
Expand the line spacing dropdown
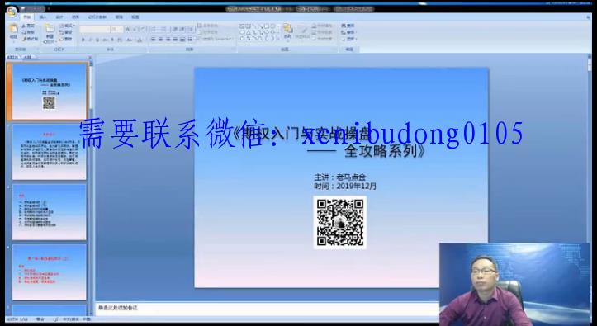192,29
